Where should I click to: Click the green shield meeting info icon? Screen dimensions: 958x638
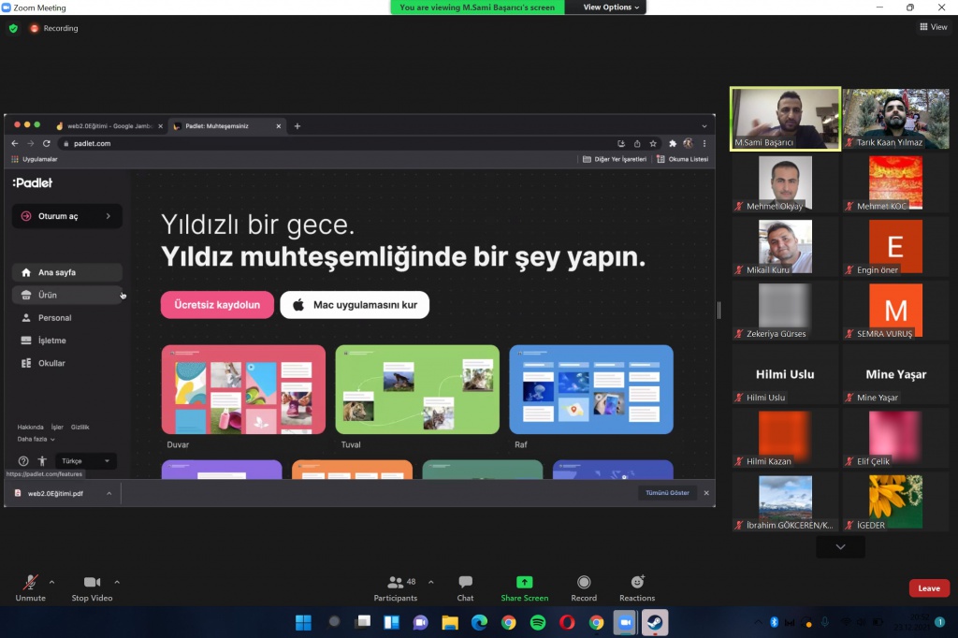pos(13,28)
